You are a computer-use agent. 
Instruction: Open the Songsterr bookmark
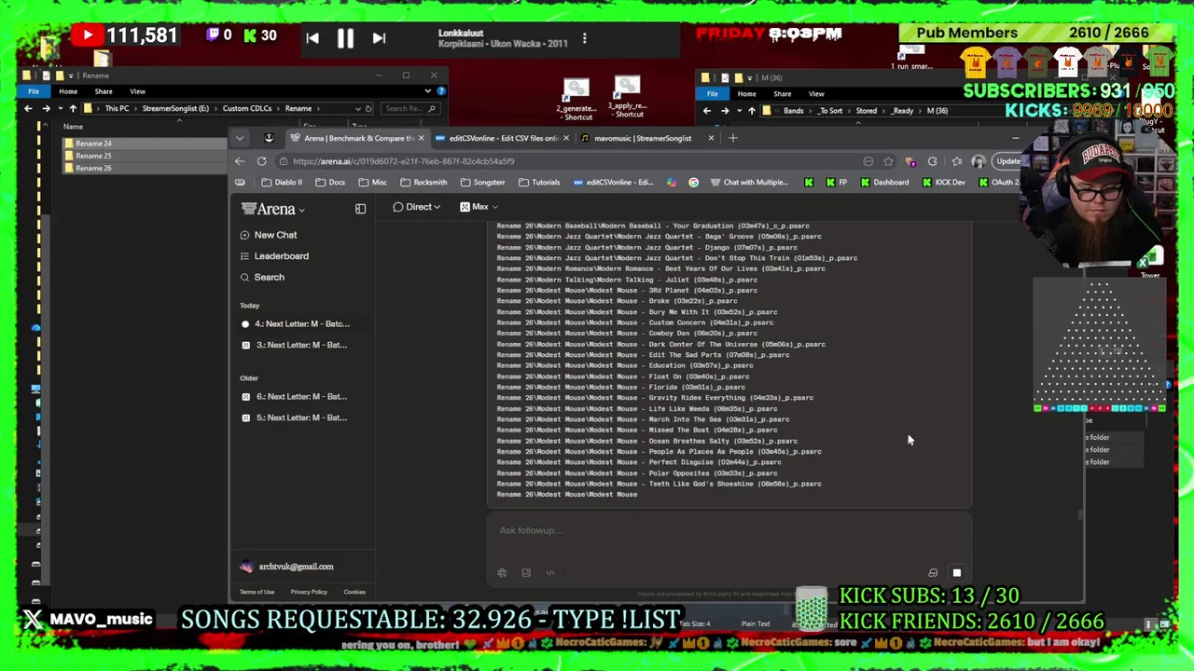482,183
